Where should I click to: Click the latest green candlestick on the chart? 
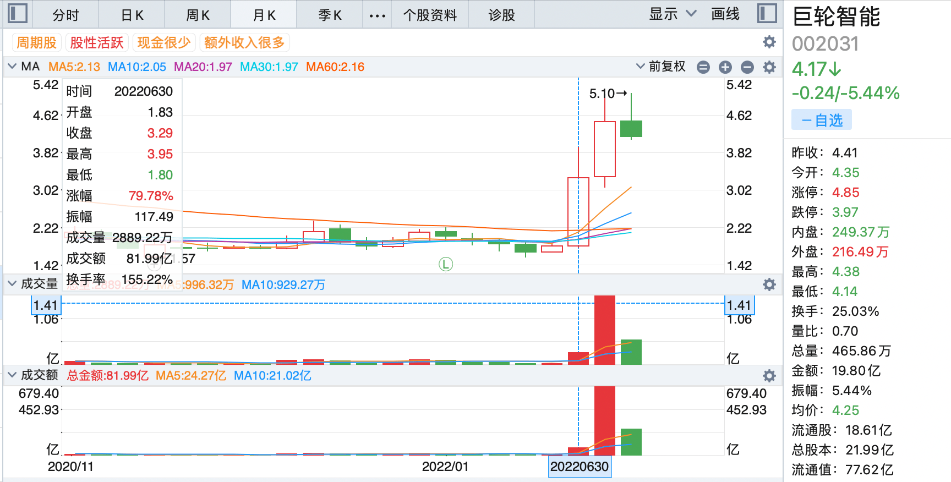pyautogui.click(x=631, y=128)
